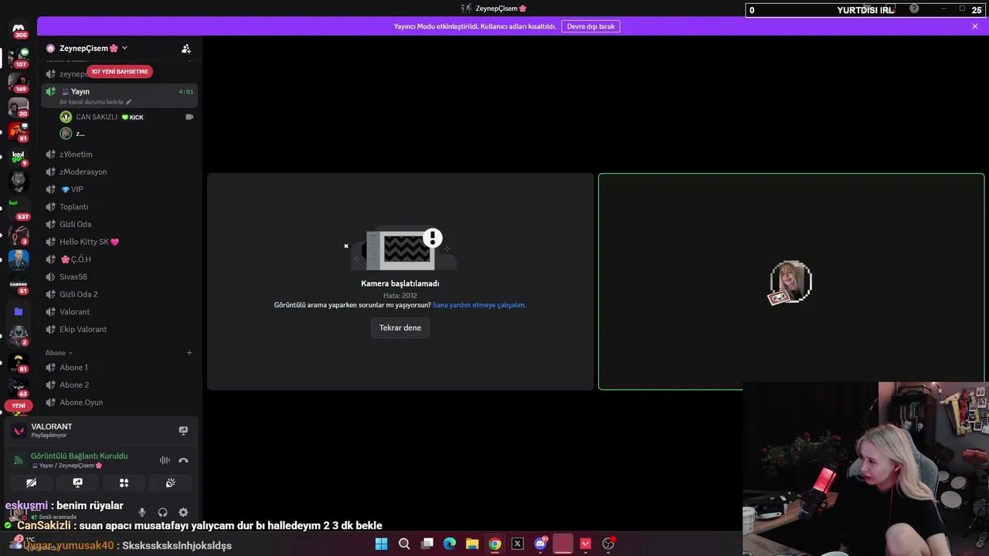The height and width of the screenshot is (556, 989).
Task: Open Windows Start menu
Action: tap(381, 544)
